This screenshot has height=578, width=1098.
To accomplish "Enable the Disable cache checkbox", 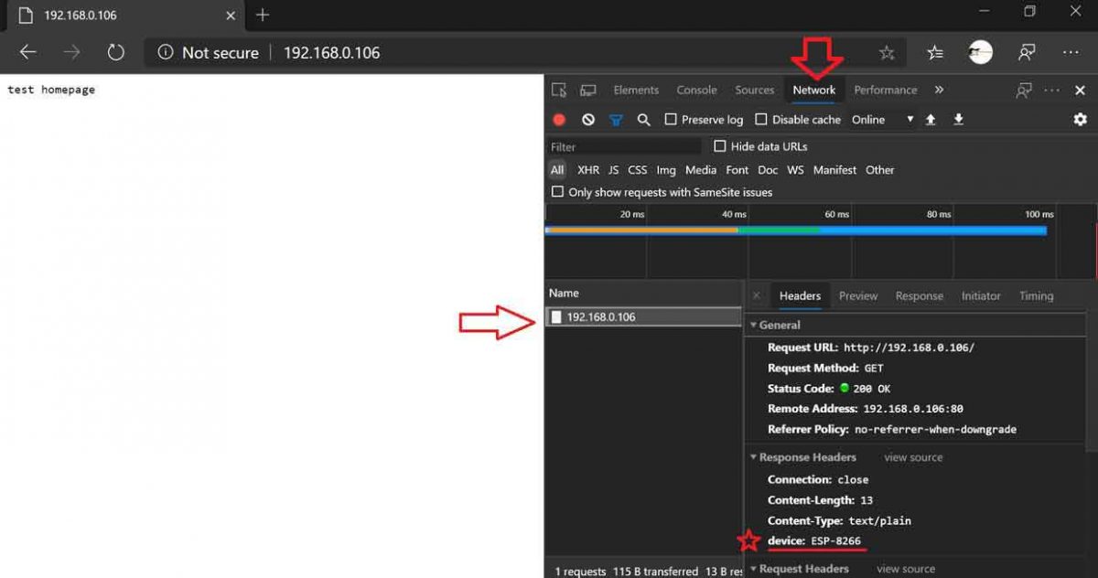I will pyautogui.click(x=761, y=120).
